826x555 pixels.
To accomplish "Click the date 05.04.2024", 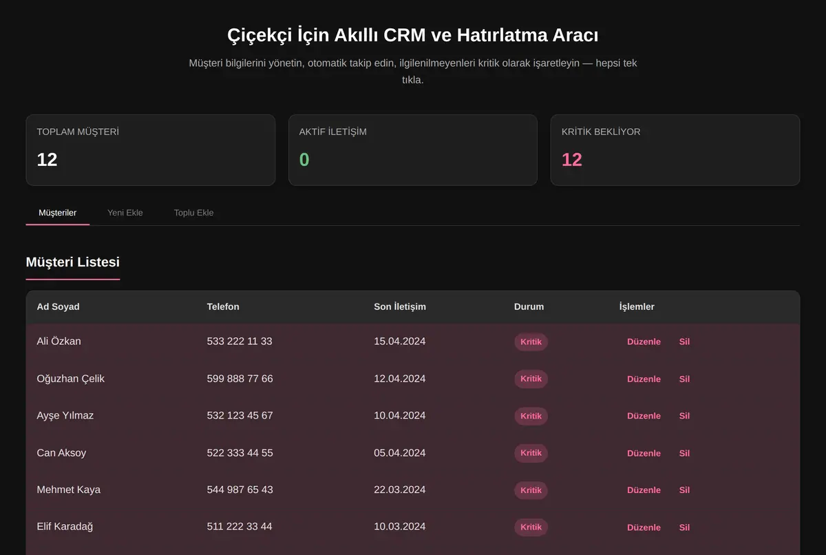I will (x=399, y=453).
